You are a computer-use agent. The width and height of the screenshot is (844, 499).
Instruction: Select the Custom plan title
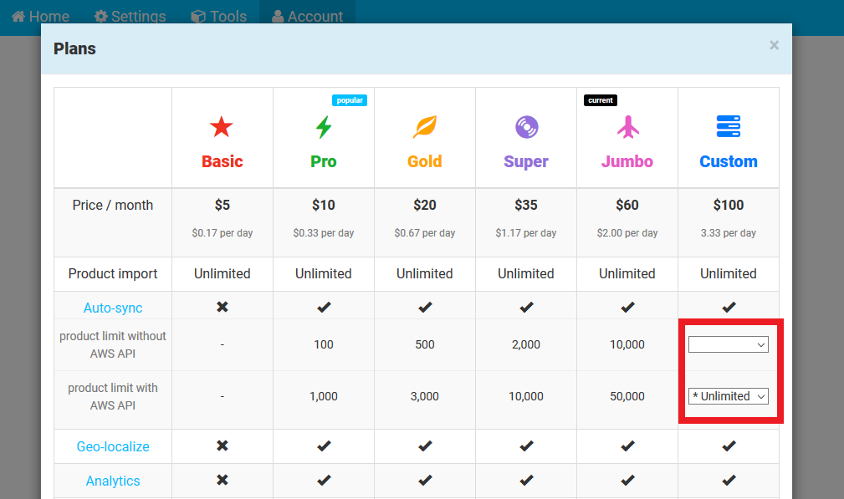pyautogui.click(x=729, y=161)
